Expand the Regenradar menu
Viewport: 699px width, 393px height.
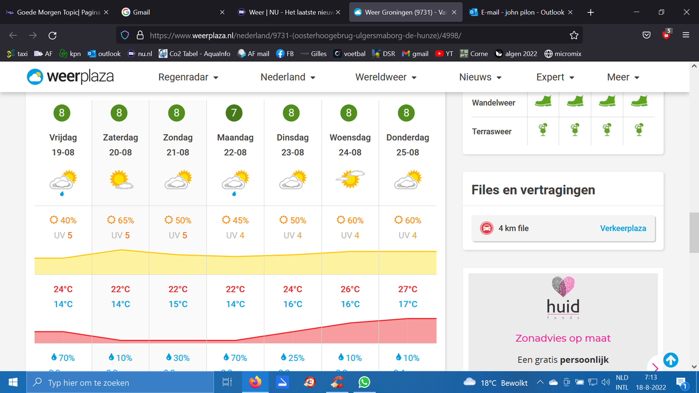(188, 77)
